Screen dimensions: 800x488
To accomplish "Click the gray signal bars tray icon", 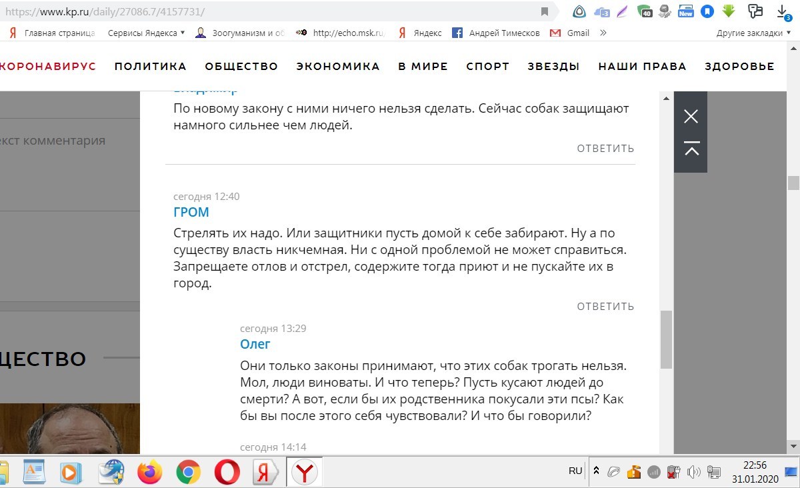I will [653, 472].
